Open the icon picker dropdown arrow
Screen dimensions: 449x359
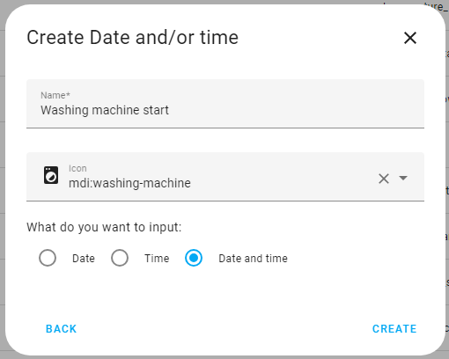(x=403, y=178)
